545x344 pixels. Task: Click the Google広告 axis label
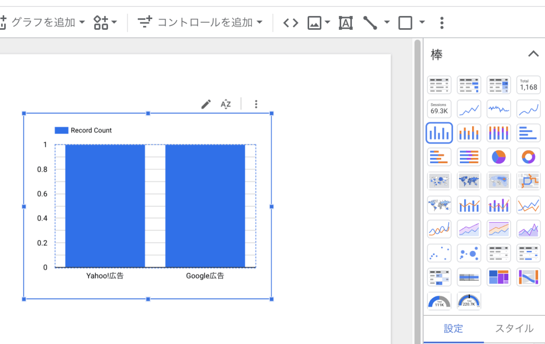[x=205, y=276]
